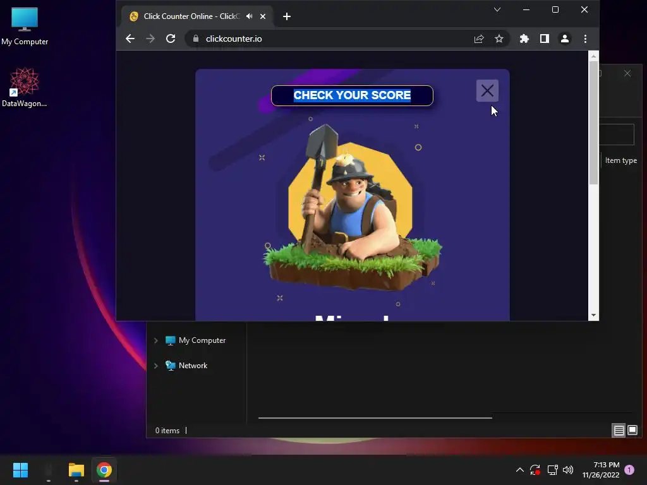Share this page via share icon

479,39
